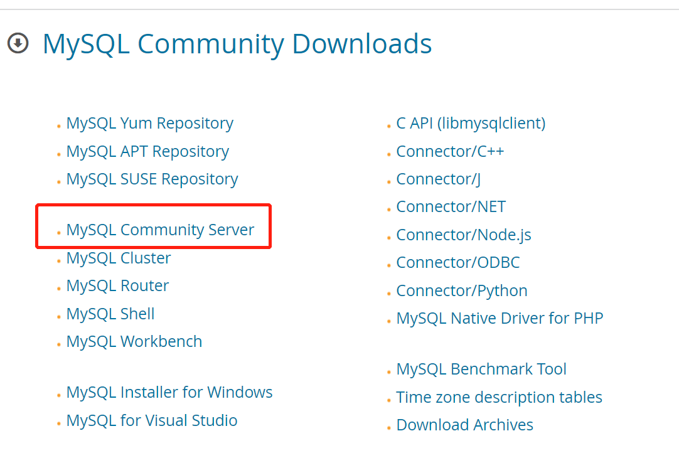This screenshot has height=468, width=679.
Task: Open the MySQL Community Server link
Action: pos(160,230)
